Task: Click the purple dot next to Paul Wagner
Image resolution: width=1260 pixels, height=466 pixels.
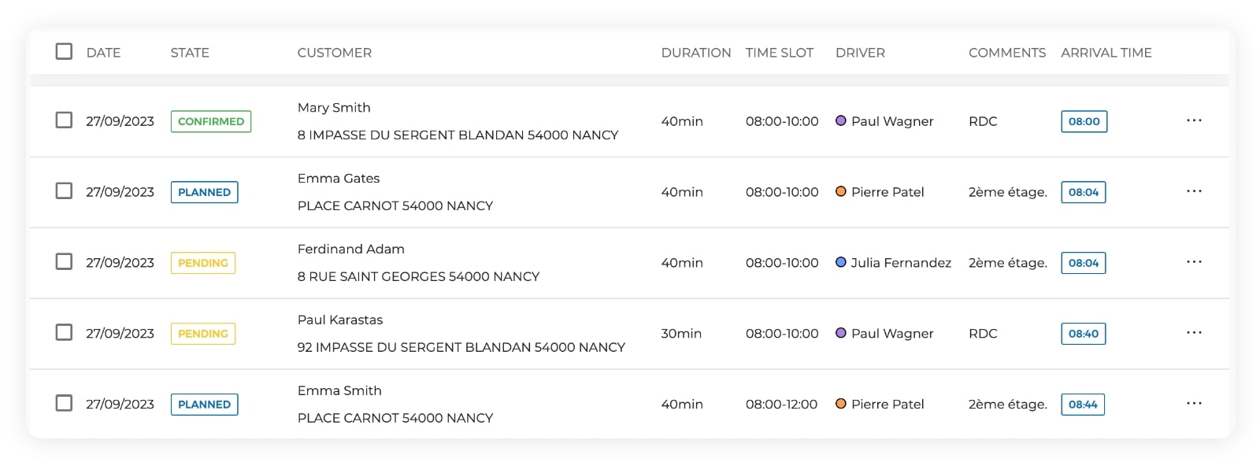Action: (841, 121)
